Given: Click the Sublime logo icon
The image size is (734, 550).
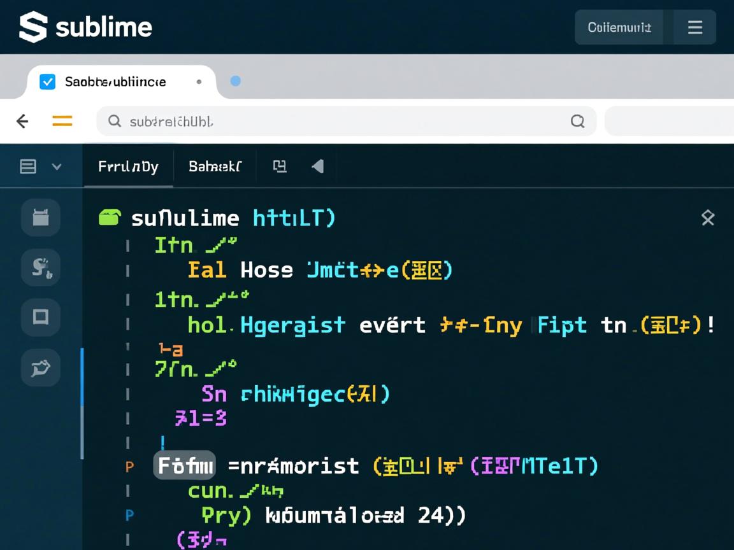Looking at the screenshot, I should (33, 27).
